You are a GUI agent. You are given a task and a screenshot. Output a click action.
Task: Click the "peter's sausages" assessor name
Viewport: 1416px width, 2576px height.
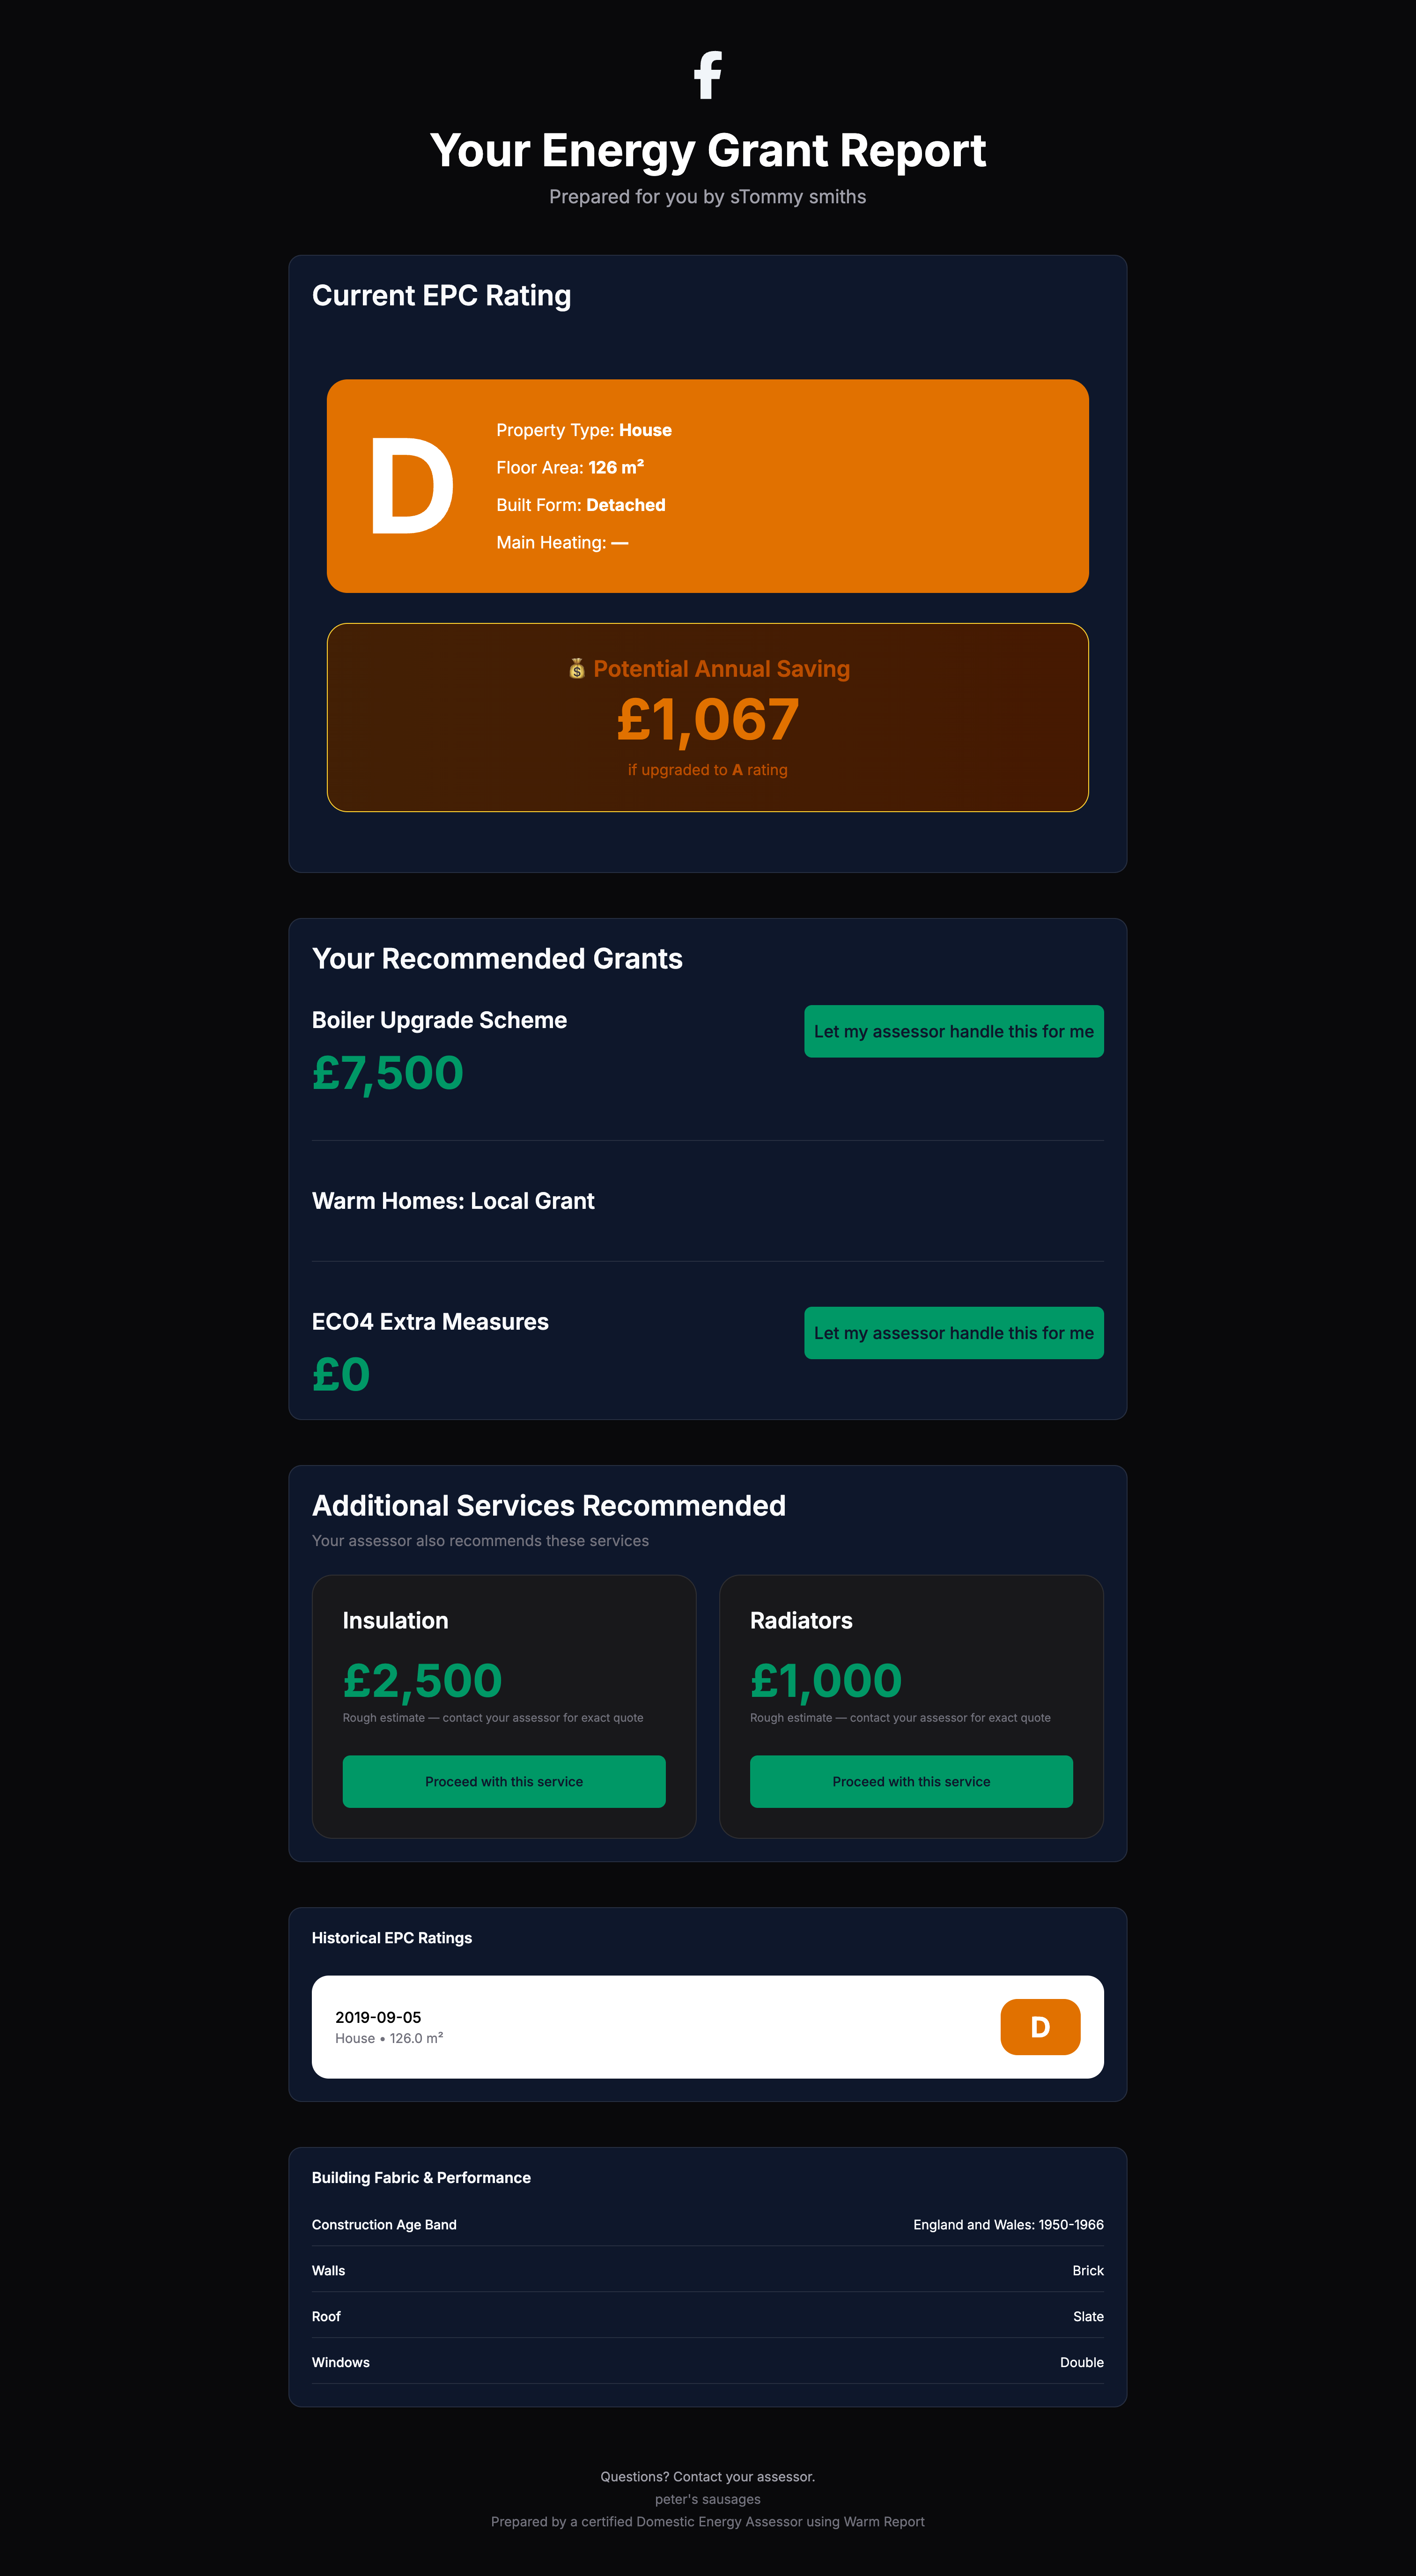click(708, 2499)
